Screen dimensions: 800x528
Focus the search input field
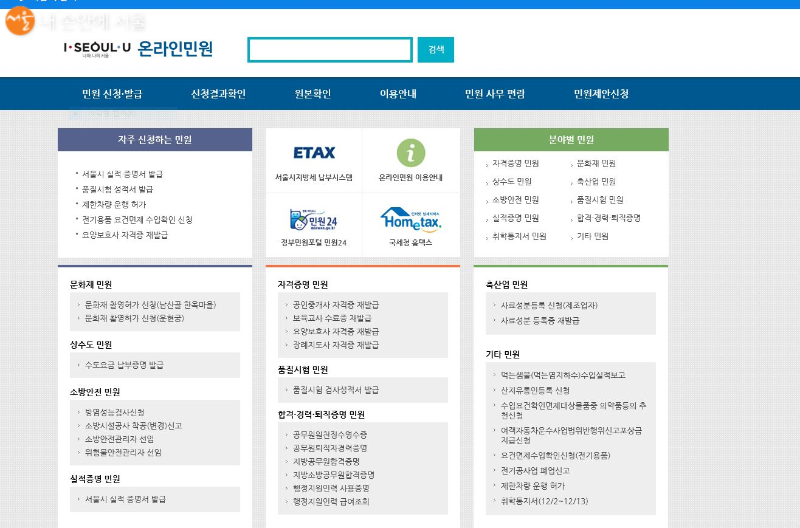330,50
